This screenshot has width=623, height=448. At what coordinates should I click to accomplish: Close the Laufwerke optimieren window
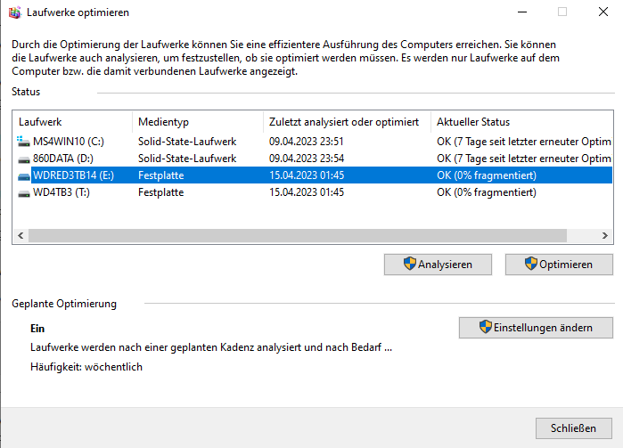click(x=603, y=12)
